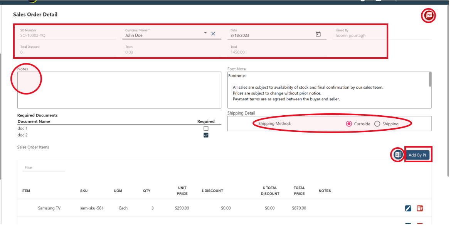
Task: Open the edit icon on the second item row
Action: click(x=408, y=224)
